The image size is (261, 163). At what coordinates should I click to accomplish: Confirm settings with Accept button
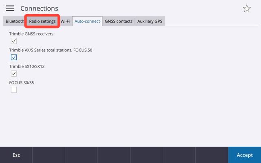[x=245, y=155]
